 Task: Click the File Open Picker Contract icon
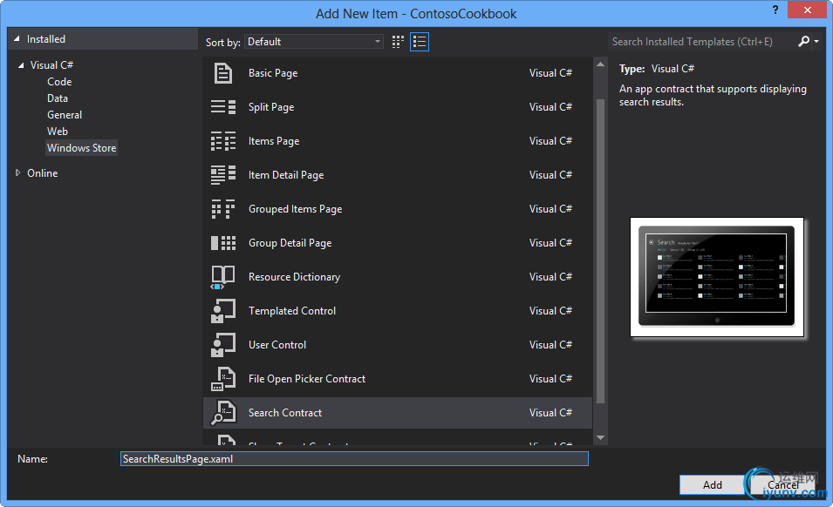(x=223, y=379)
